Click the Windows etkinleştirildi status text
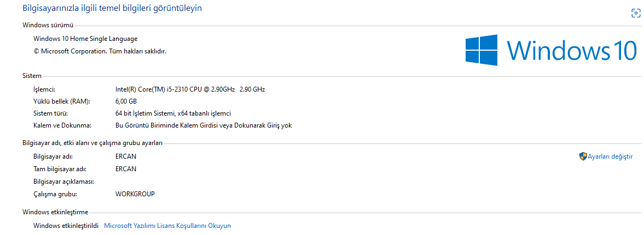The width and height of the screenshot is (644, 235). click(x=66, y=225)
